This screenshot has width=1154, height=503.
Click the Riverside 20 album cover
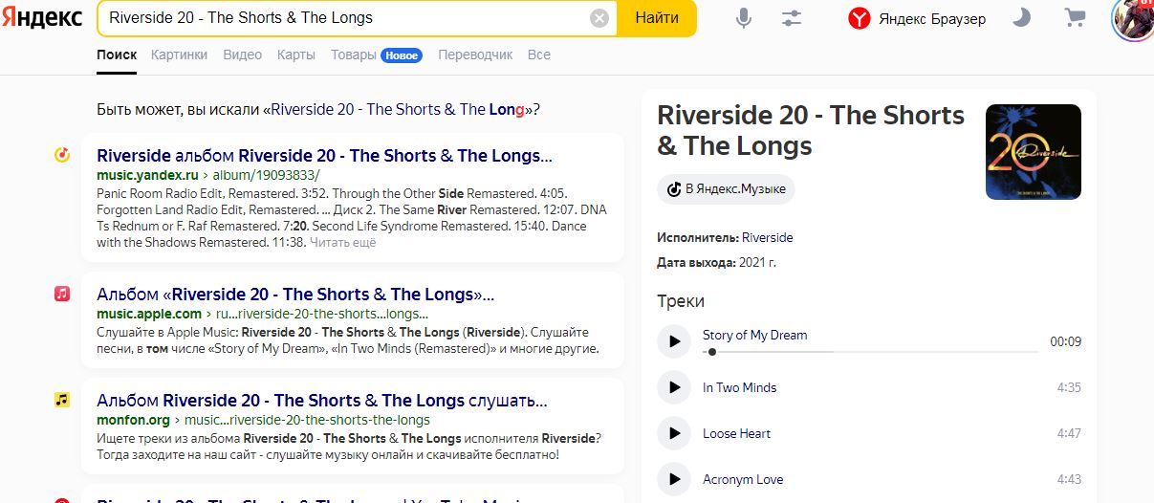tap(1033, 151)
